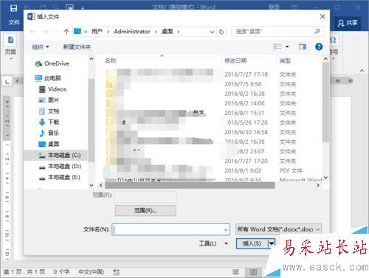
Task: Sort by 修改日期 column header
Action: pyautogui.click(x=235, y=60)
